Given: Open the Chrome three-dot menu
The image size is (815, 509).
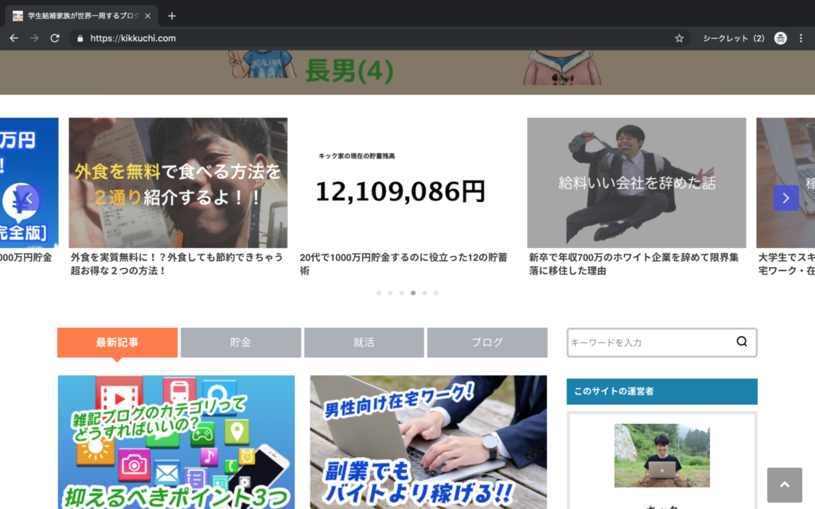Looking at the screenshot, I should (801, 38).
